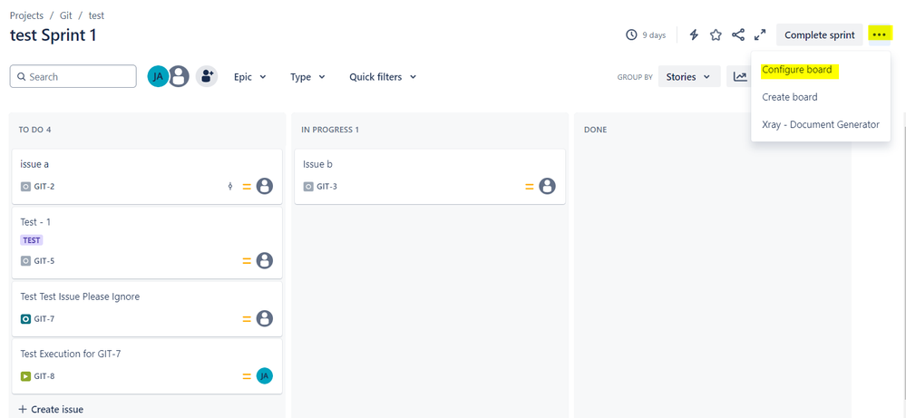Click priority icon on GIT-8 card
Viewport: 906px width, 418px height.
247,376
